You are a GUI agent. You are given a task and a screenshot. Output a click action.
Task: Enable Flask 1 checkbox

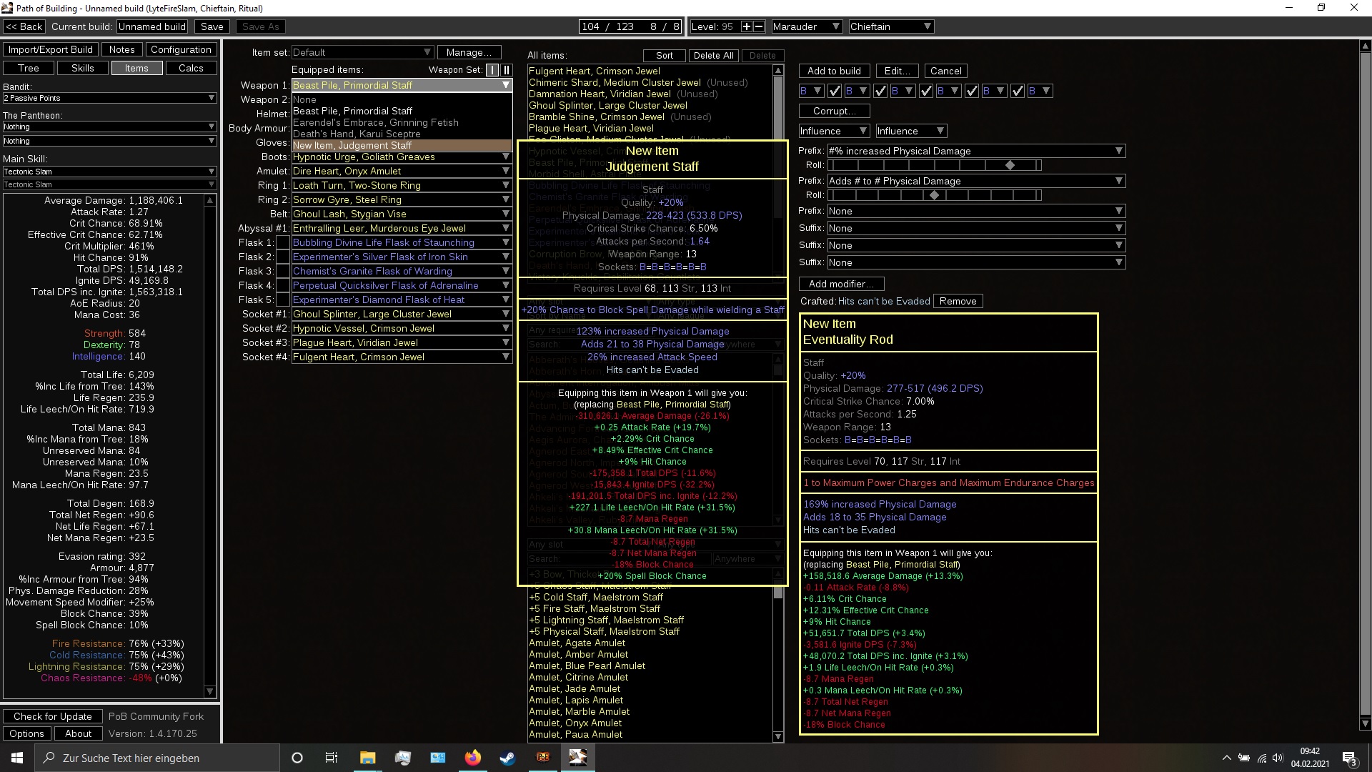pyautogui.click(x=283, y=243)
